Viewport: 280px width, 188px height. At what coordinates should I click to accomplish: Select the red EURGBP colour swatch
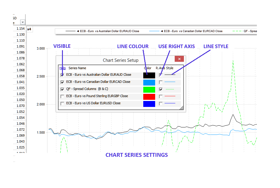(149, 97)
